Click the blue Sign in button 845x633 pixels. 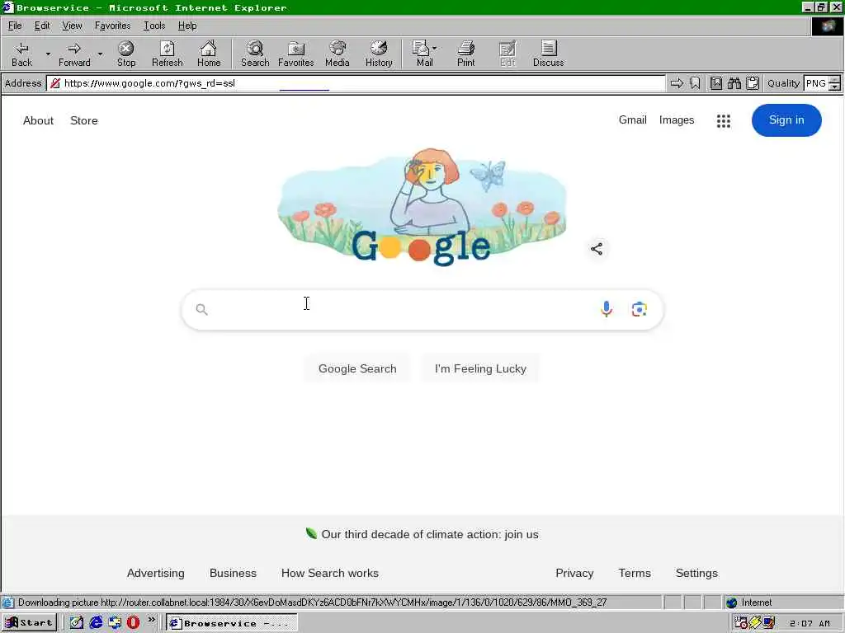786,120
